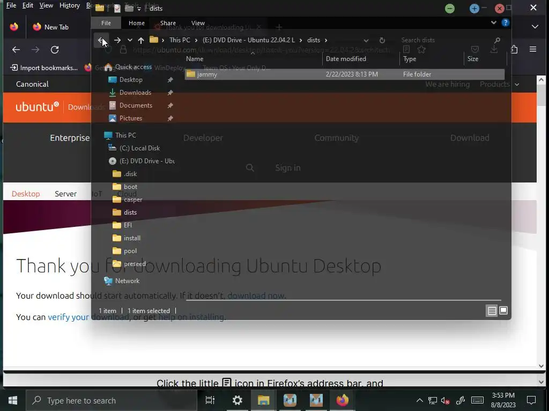Open the .disk folder in tree
549x411 pixels.
(130, 174)
